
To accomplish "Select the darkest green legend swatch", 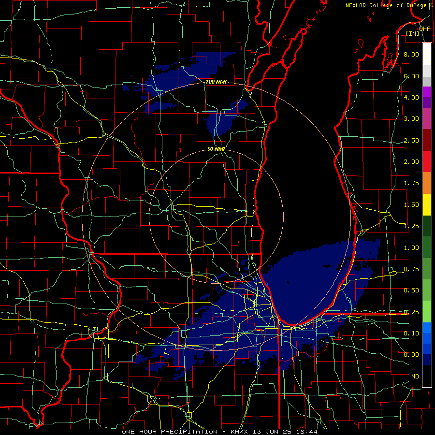I will (427, 226).
